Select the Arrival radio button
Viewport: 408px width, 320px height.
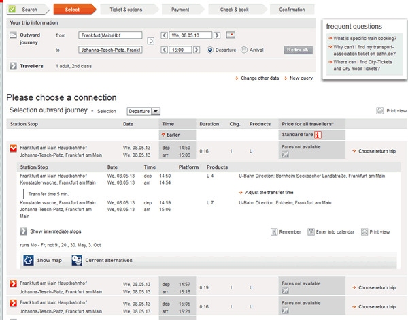point(245,50)
